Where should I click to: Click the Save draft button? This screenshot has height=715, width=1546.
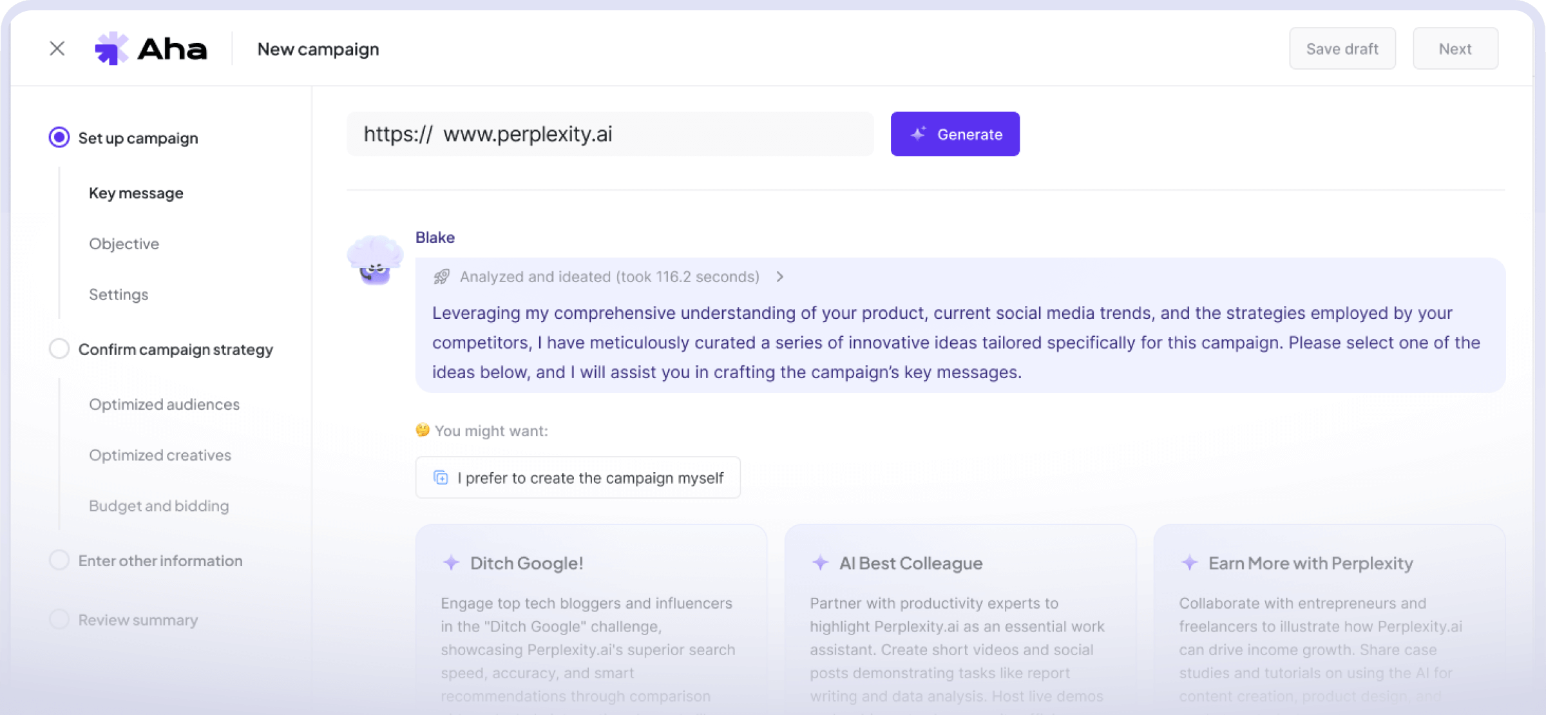pos(1342,48)
